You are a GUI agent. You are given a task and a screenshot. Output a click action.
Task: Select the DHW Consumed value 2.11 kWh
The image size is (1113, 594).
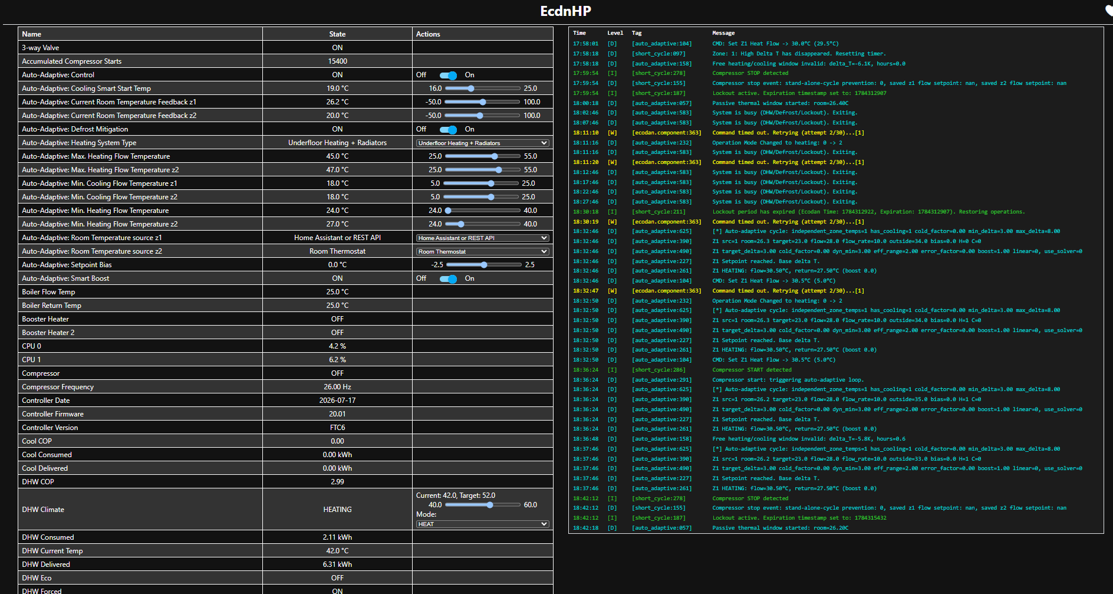tap(337, 537)
